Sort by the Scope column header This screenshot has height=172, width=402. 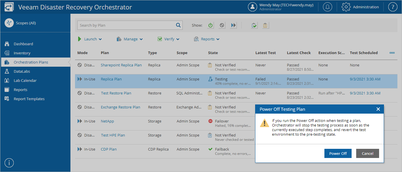(182, 53)
